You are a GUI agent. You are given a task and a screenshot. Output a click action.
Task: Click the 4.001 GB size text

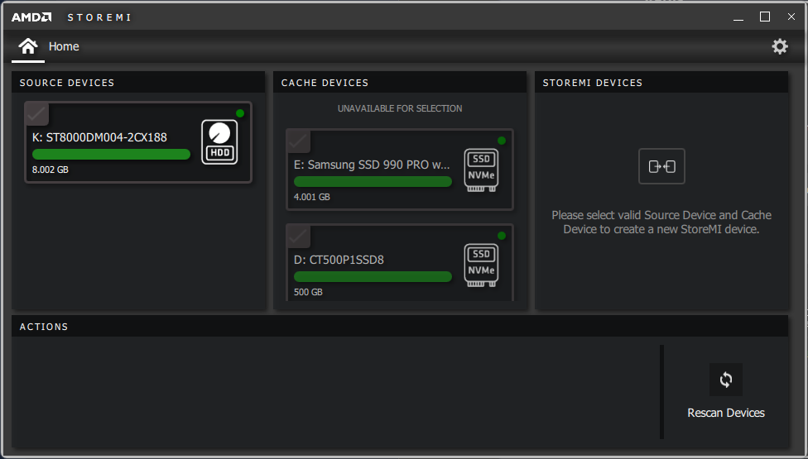(x=312, y=197)
